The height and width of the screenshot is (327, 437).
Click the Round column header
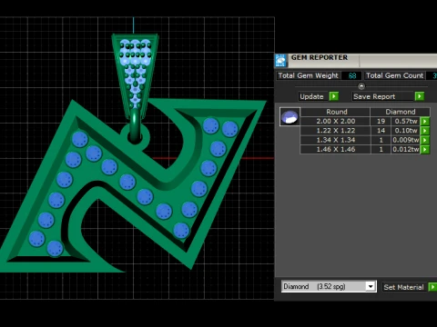pos(335,112)
